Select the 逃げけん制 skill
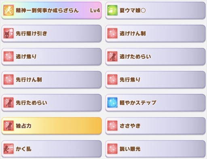 click(155, 34)
